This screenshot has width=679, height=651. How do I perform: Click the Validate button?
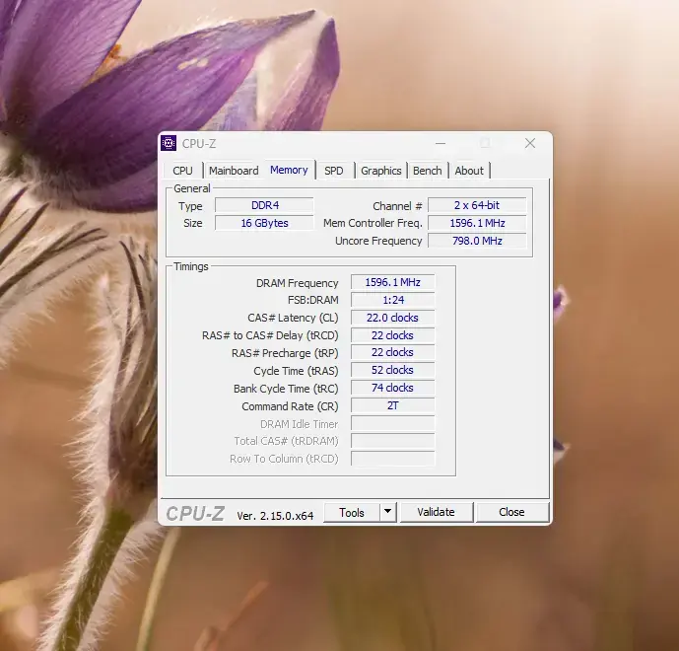click(x=436, y=512)
